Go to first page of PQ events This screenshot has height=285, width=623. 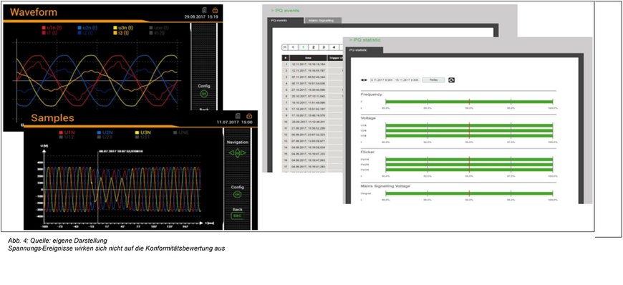[285, 47]
